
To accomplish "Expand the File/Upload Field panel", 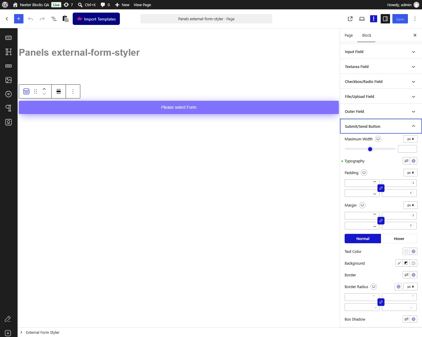I will pos(381,96).
